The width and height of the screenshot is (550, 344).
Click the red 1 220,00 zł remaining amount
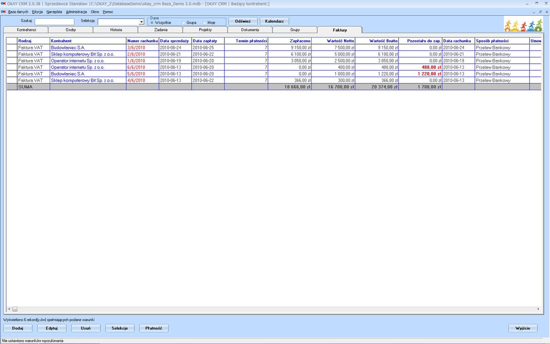click(x=420, y=74)
